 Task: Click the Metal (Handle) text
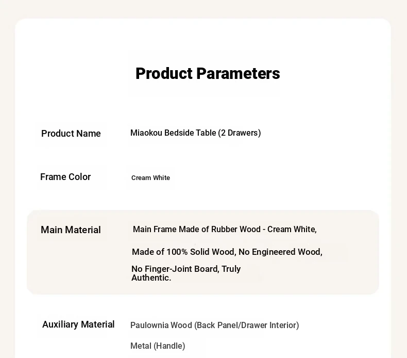click(x=158, y=346)
